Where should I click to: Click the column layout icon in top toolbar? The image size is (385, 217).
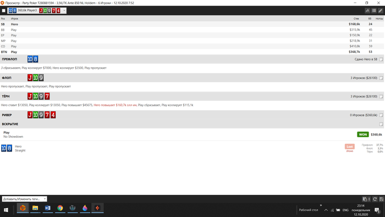coord(374,10)
